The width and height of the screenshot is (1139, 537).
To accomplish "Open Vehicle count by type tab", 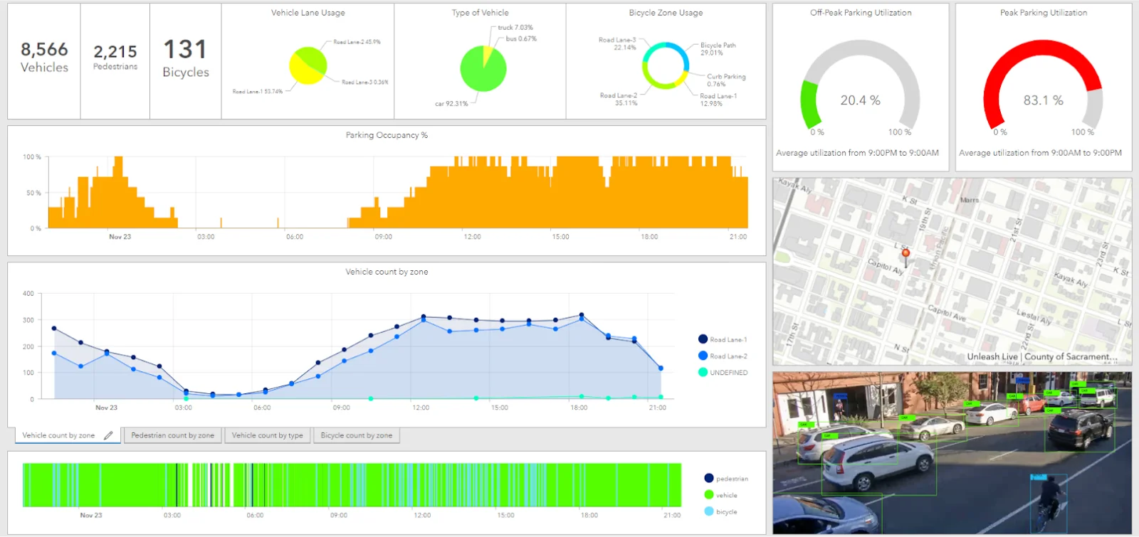I will click(x=267, y=435).
